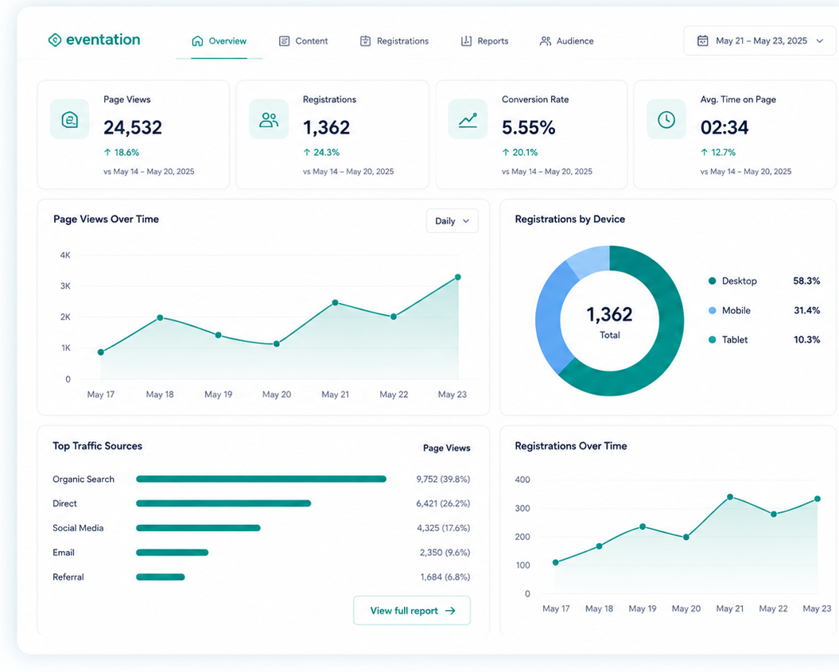The image size is (839, 672).
Task: Open the May 21 – May 23, 2025 date range dropdown
Action: [759, 41]
